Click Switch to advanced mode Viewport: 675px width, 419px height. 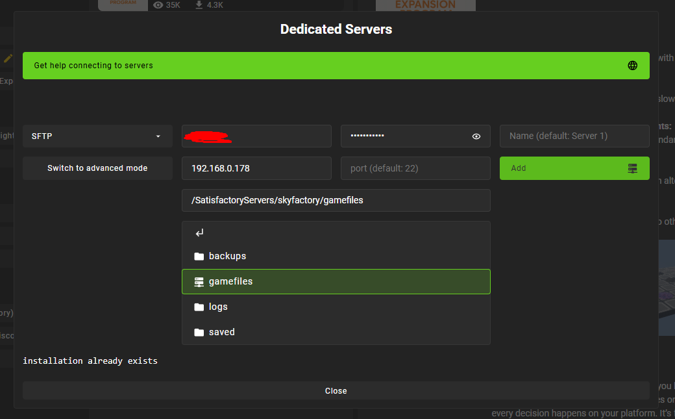(97, 168)
